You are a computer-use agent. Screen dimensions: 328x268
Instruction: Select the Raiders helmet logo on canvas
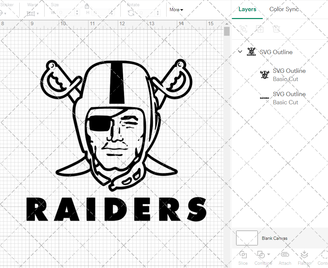pos(116,125)
